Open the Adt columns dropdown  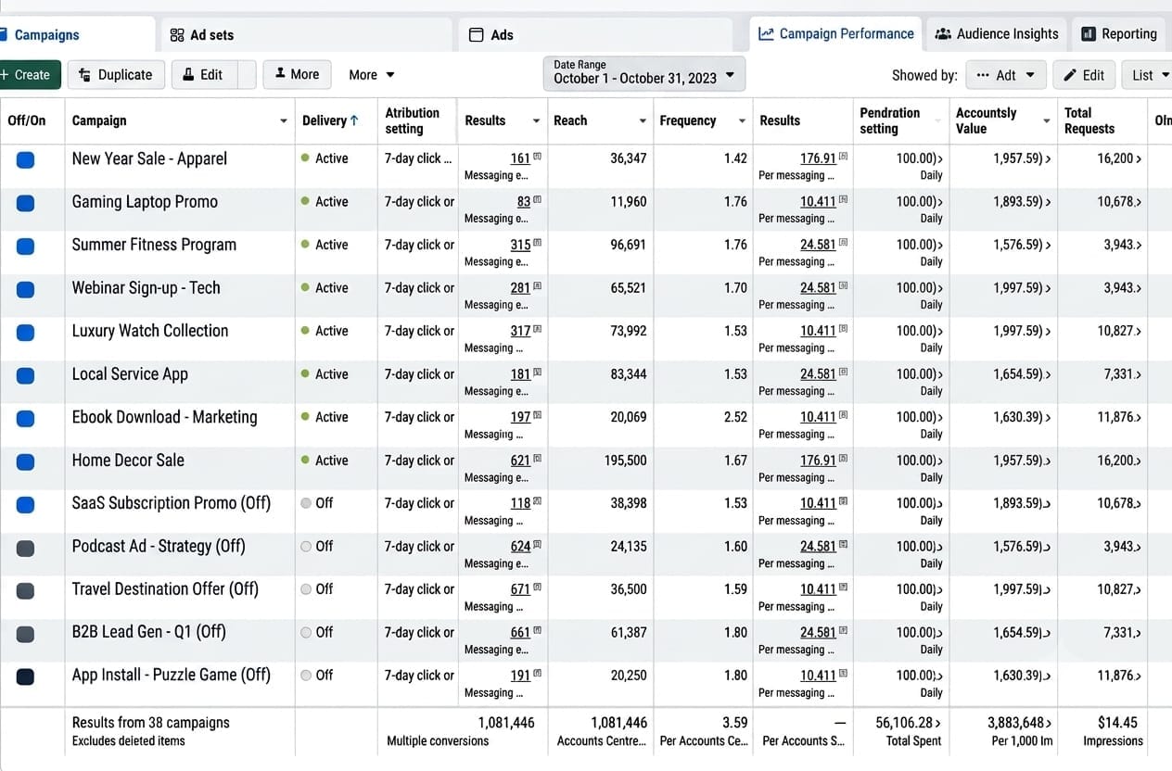point(1006,75)
